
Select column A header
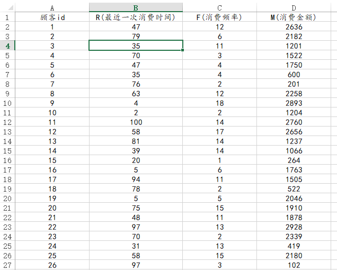point(52,7)
